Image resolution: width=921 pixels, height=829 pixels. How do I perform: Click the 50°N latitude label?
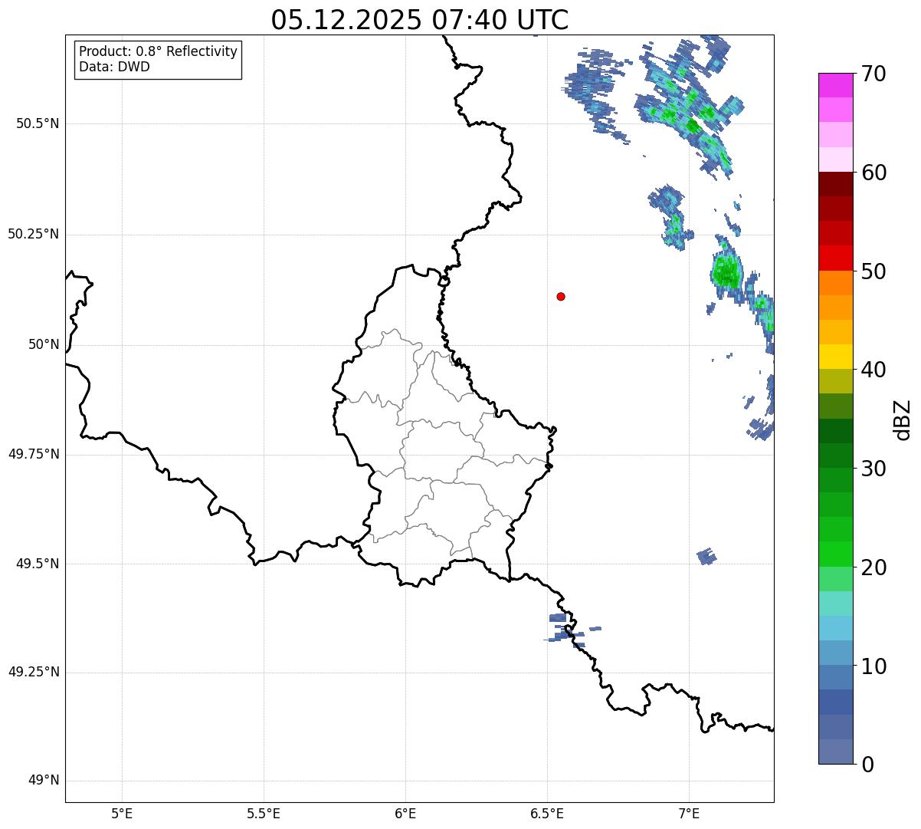coord(44,344)
